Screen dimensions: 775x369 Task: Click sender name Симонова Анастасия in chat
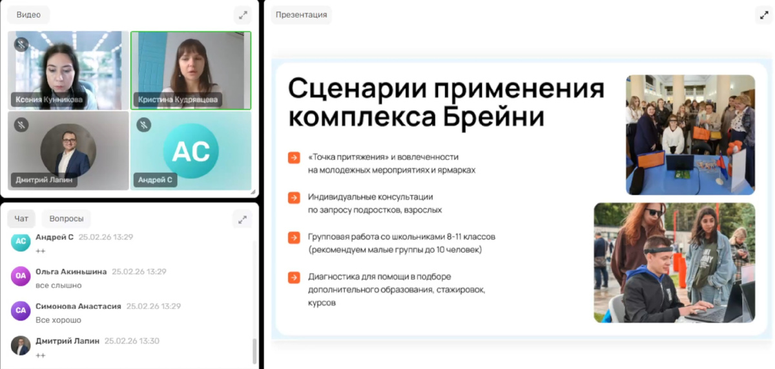(x=78, y=306)
